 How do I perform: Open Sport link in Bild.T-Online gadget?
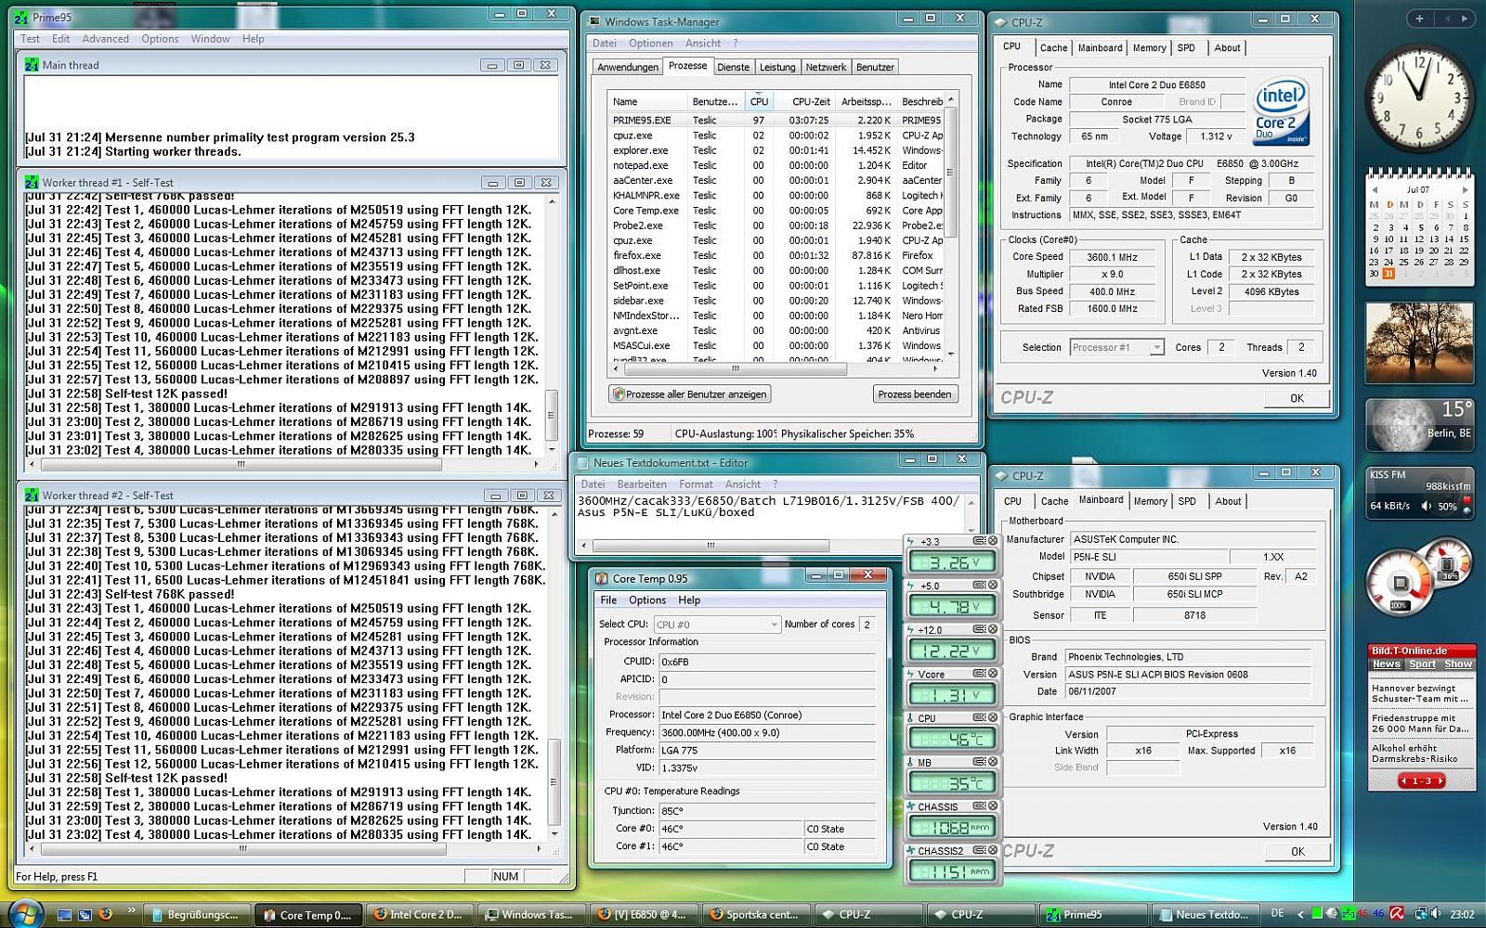1422,664
